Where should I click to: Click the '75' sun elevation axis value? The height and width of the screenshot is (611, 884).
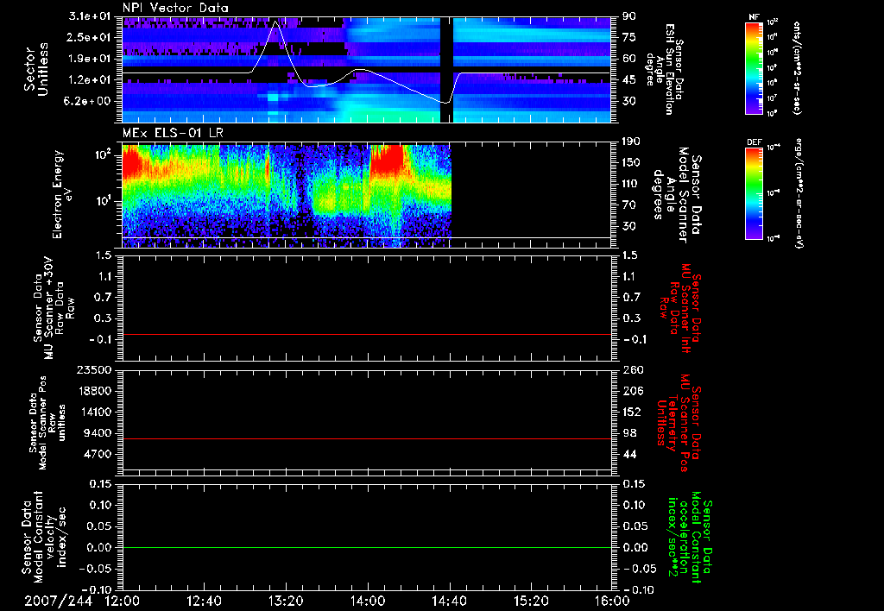pyautogui.click(x=629, y=37)
